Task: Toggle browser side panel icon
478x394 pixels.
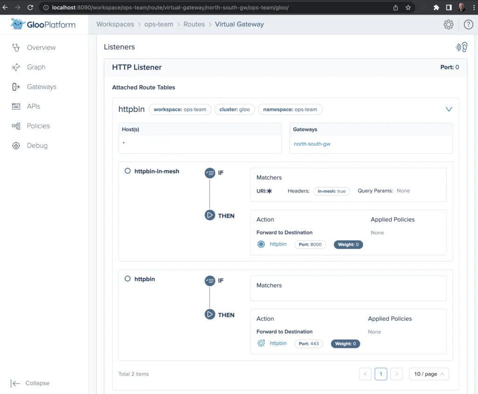Action: coord(449,7)
